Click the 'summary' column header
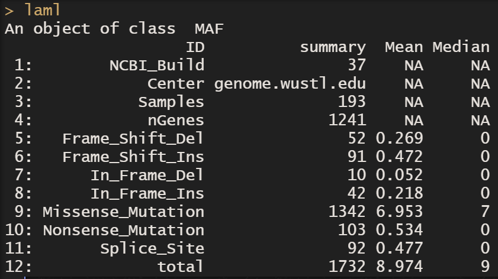 point(333,47)
